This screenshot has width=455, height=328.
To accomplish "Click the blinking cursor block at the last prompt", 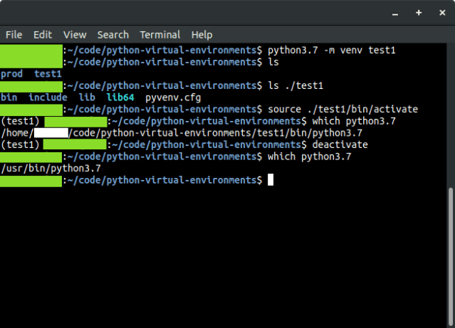I will click(271, 181).
